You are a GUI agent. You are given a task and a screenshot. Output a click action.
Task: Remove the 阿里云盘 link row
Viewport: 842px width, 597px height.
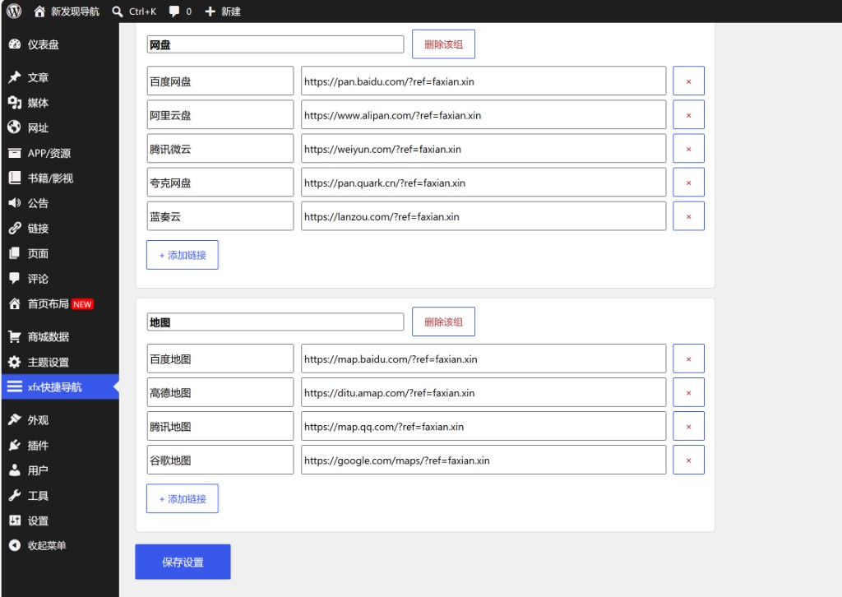click(x=688, y=115)
